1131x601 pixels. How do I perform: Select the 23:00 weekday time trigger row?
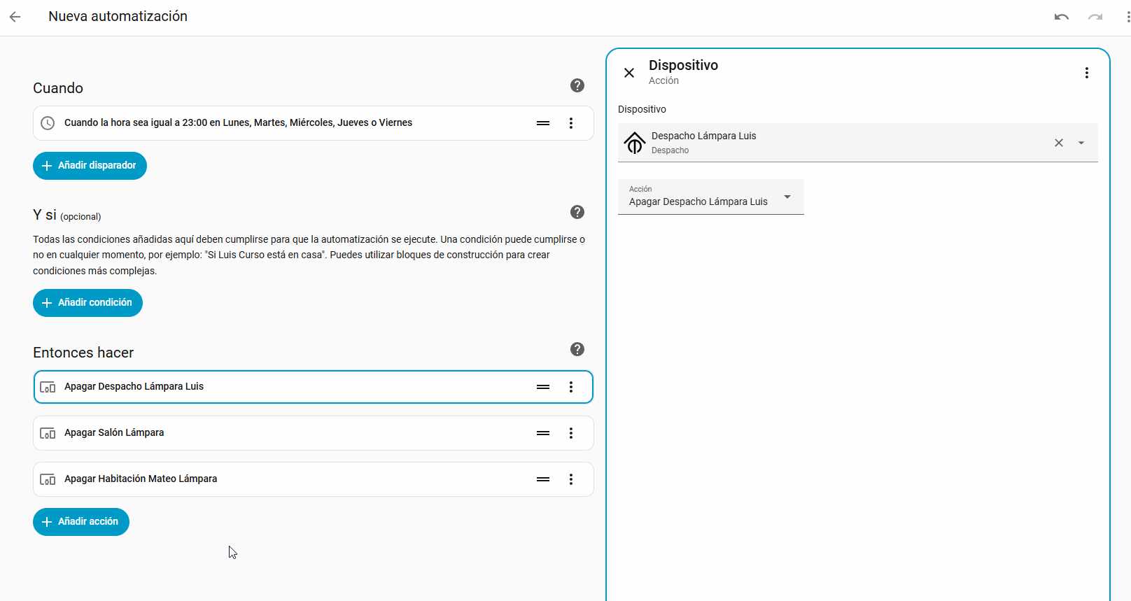[x=280, y=123]
